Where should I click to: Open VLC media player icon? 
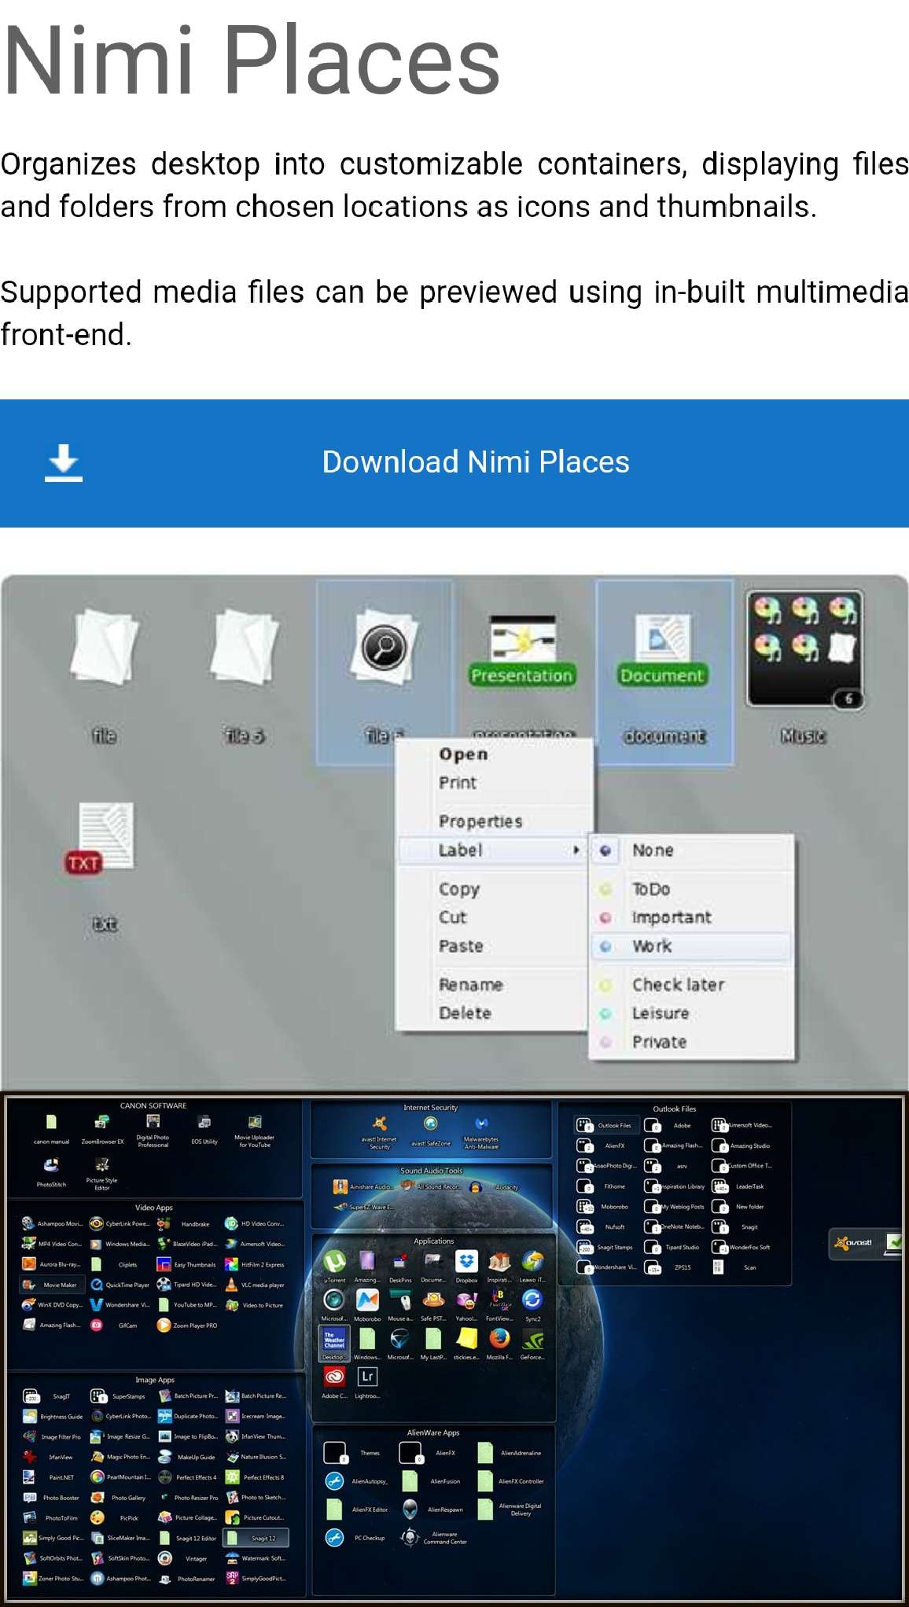click(x=255, y=1285)
